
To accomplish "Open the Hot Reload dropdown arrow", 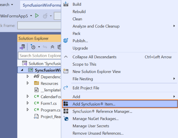I will [x=51, y=16].
